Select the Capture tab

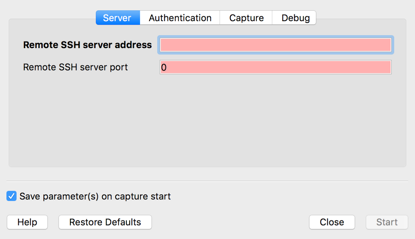point(246,18)
